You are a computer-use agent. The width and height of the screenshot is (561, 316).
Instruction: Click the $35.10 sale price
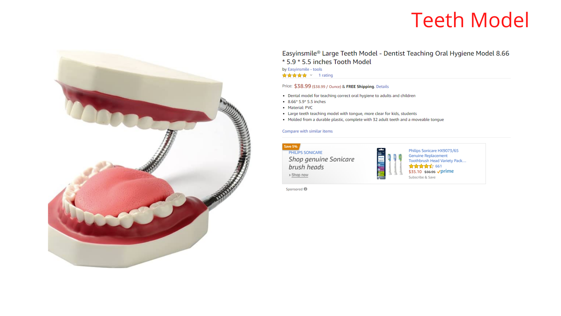point(415,172)
